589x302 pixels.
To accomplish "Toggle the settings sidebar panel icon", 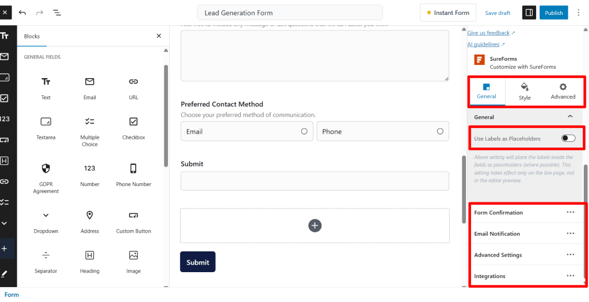I will pyautogui.click(x=528, y=13).
